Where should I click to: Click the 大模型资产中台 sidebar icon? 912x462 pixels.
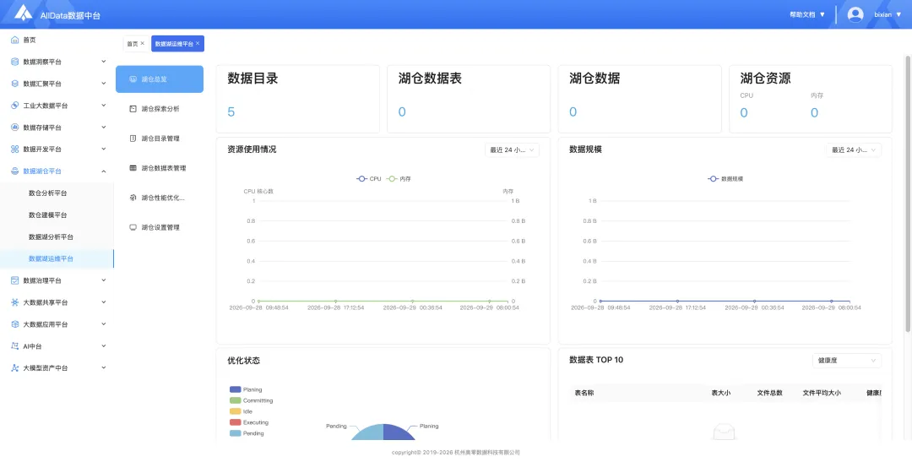[15, 367]
